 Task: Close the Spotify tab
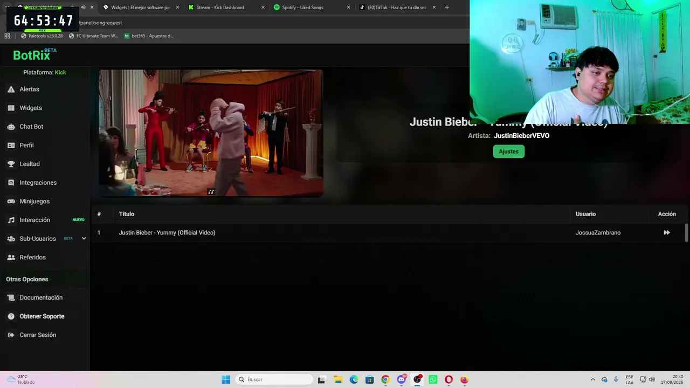click(x=348, y=8)
